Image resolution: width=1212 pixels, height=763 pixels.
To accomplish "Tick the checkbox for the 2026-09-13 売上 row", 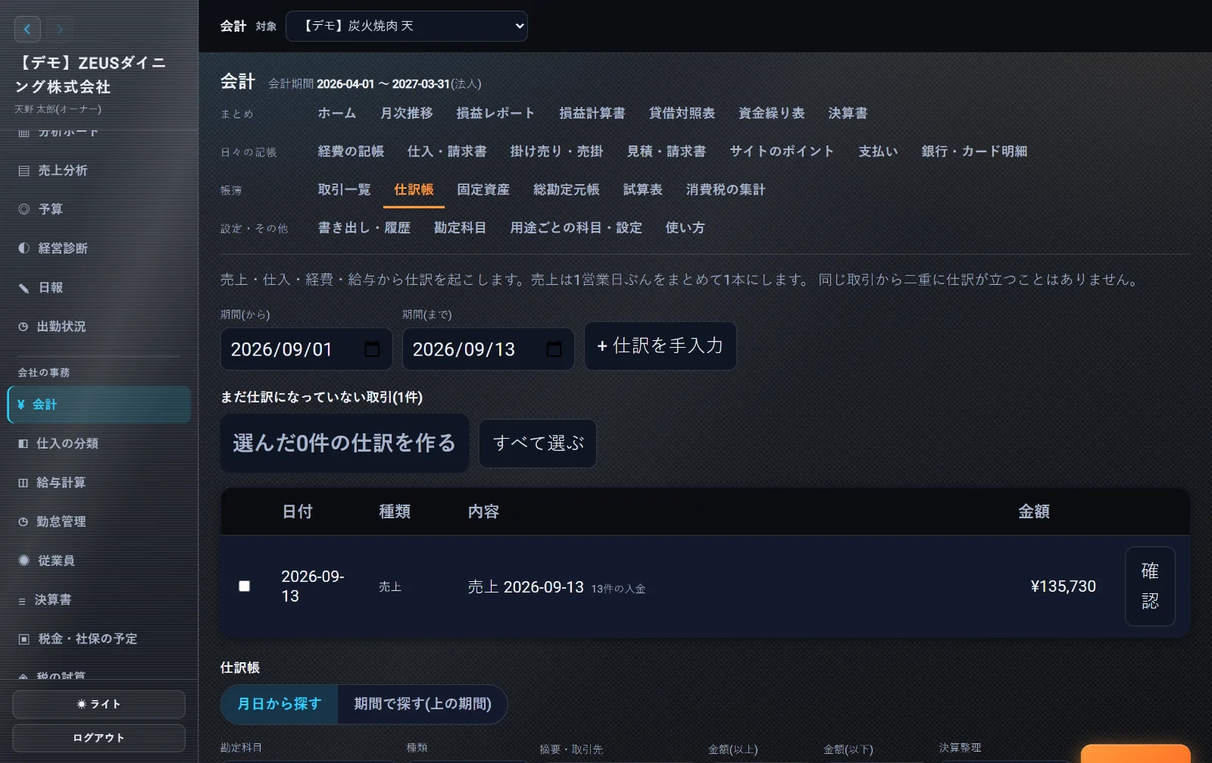I will coord(244,586).
